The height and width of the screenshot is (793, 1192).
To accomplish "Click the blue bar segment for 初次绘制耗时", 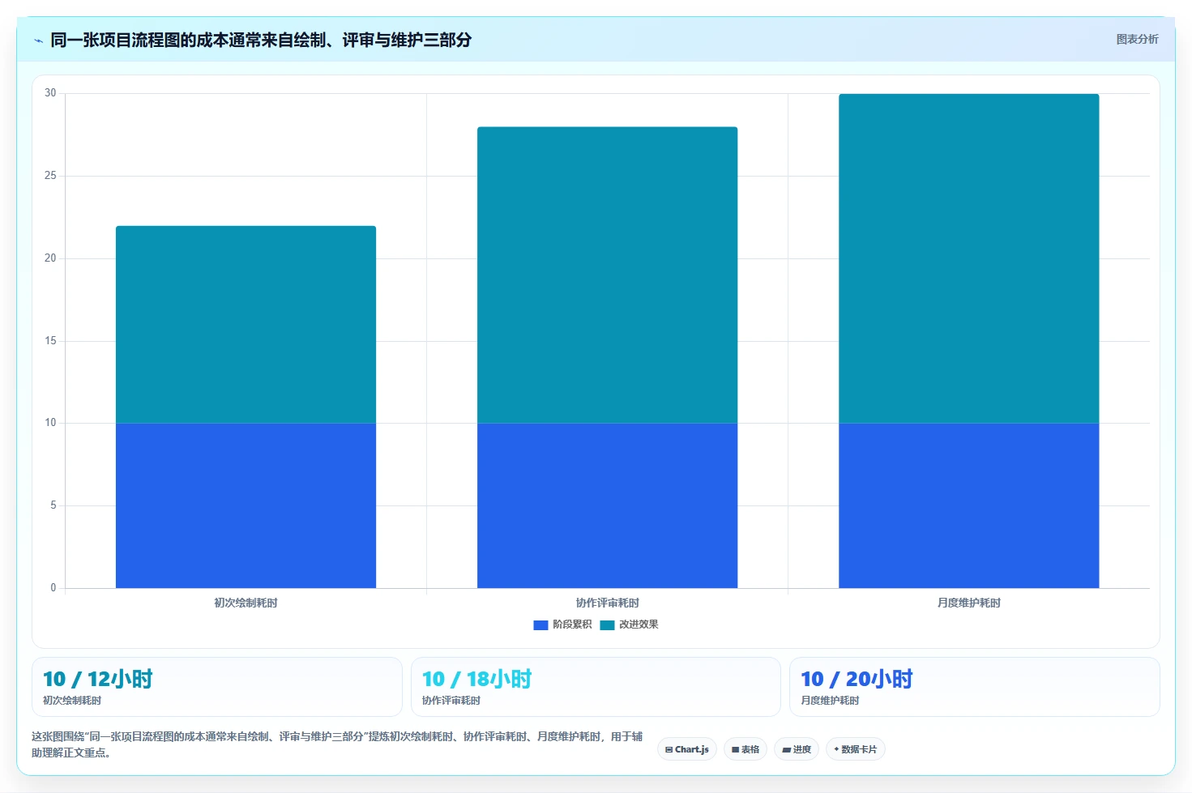I will click(246, 505).
